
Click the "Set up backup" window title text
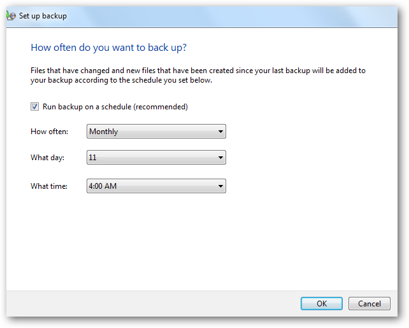[43, 15]
